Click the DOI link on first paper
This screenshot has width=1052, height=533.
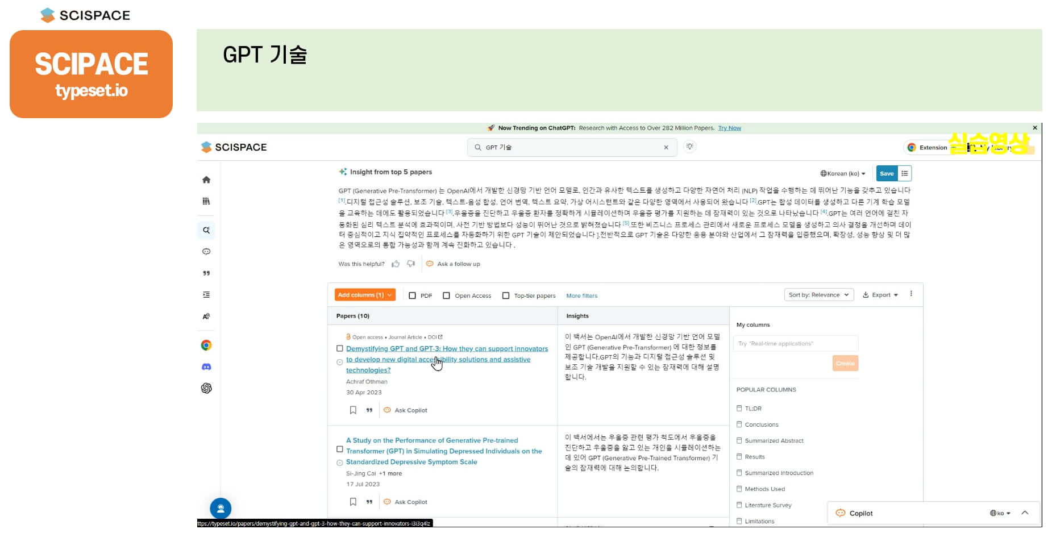[x=435, y=337]
